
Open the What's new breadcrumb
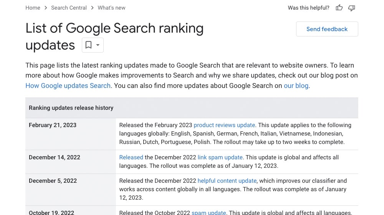tap(111, 8)
